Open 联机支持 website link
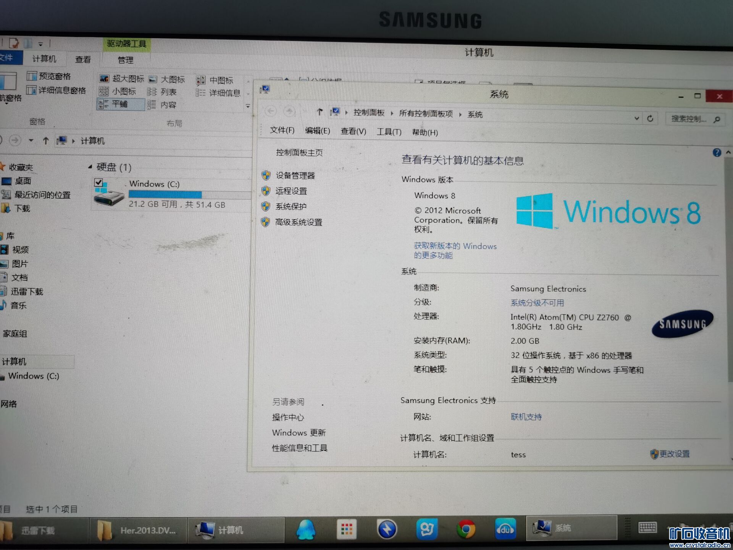This screenshot has height=550, width=733. pos(526,417)
